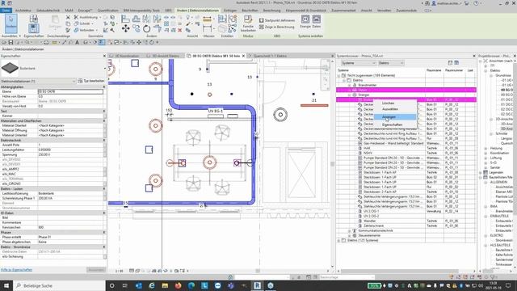This screenshot has width=517, height=291.
Task: Open the Querschnitt 1-1 Elektro view tab
Action: pyautogui.click(x=270, y=56)
